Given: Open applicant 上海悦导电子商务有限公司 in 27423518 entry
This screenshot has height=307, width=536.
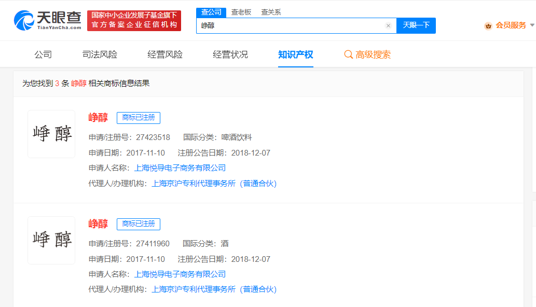Looking at the screenshot, I should (x=180, y=168).
